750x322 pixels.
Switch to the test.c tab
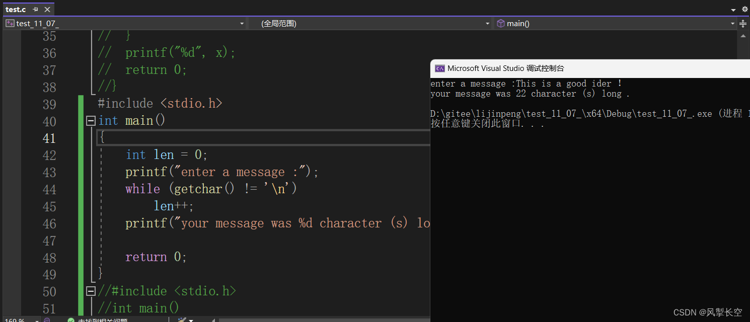pos(15,9)
